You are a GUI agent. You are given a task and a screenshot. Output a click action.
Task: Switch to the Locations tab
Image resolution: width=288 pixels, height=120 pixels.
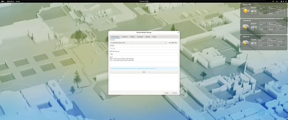click(124, 37)
